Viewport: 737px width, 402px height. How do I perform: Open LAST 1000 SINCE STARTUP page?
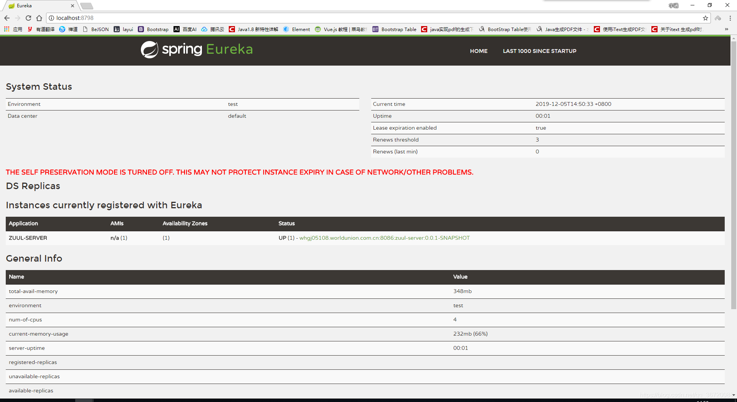[539, 51]
